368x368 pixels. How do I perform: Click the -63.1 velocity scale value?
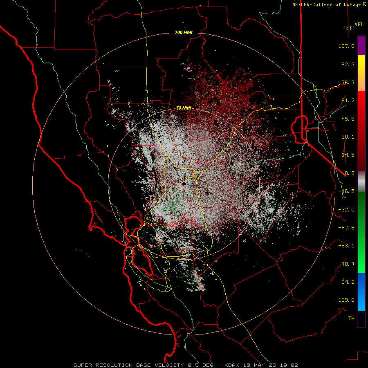[346, 246]
